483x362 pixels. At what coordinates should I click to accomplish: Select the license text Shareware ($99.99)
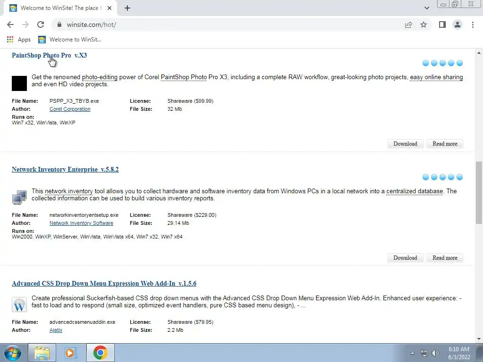(x=191, y=101)
